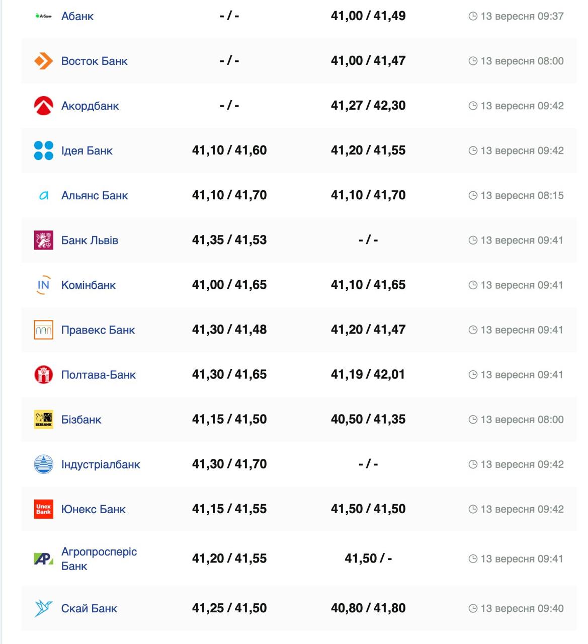Click the Індустріалбанк round blue logo

click(x=43, y=464)
